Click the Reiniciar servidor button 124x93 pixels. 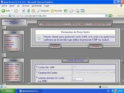click(100, 24)
